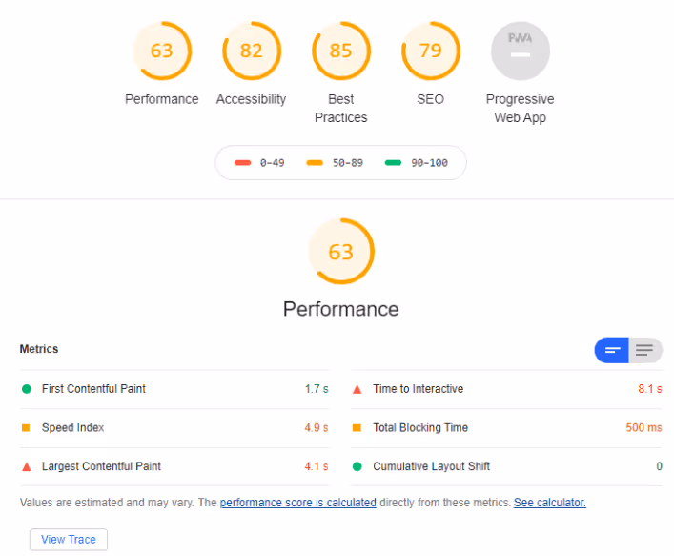This screenshot has height=556, width=674.
Task: Open the Accessibility score gauge 82
Action: coord(252,51)
